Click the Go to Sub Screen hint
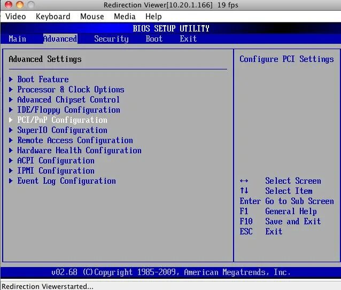Image resolution: width=341 pixels, height=290 pixels. coord(299,201)
